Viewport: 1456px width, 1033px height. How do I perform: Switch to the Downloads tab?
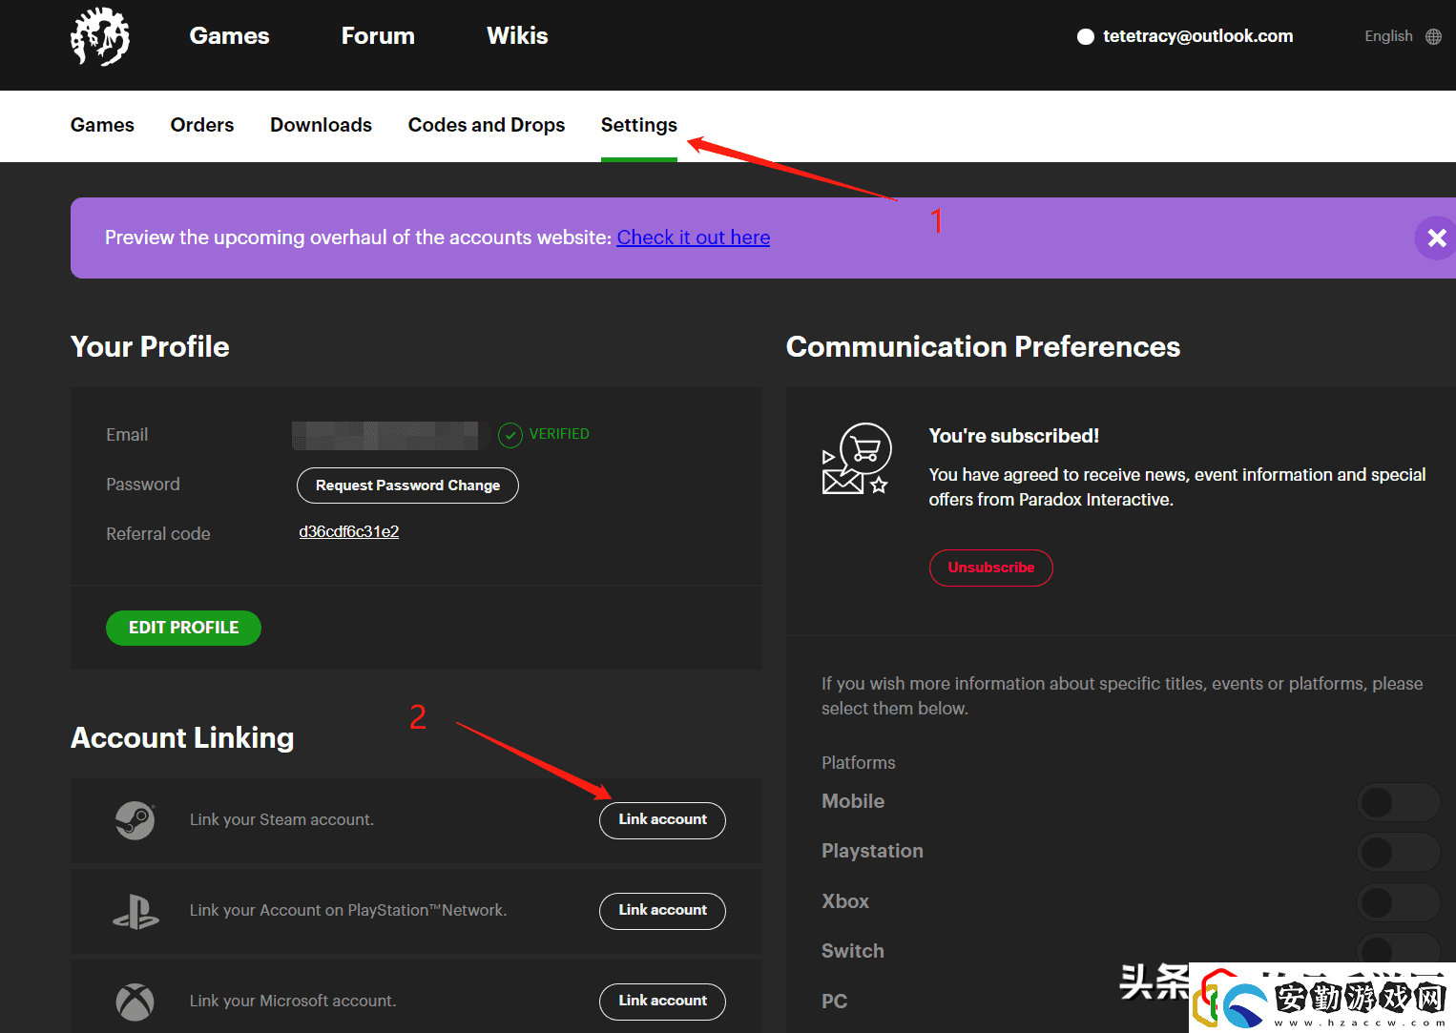click(x=321, y=125)
